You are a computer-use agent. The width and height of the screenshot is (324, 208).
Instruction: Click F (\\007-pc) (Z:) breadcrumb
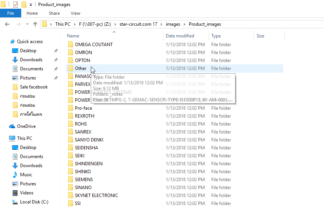95,24
